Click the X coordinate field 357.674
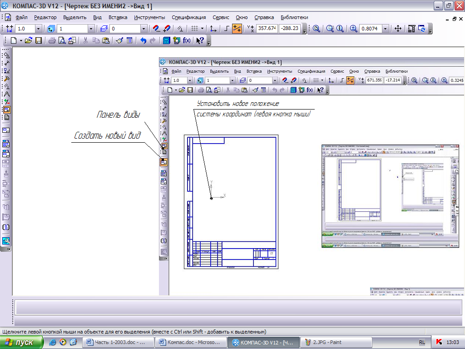Viewport: 465px width, 349px height. pos(267,29)
